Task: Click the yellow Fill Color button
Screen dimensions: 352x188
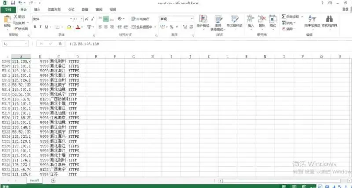Action: coord(69,27)
